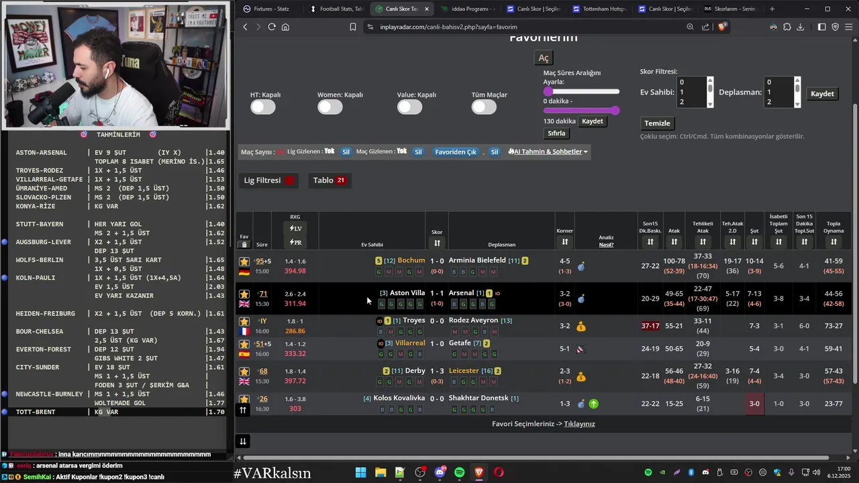The image size is (859, 483).
Task: Switch to Skorlarım tab
Action: [730, 9]
